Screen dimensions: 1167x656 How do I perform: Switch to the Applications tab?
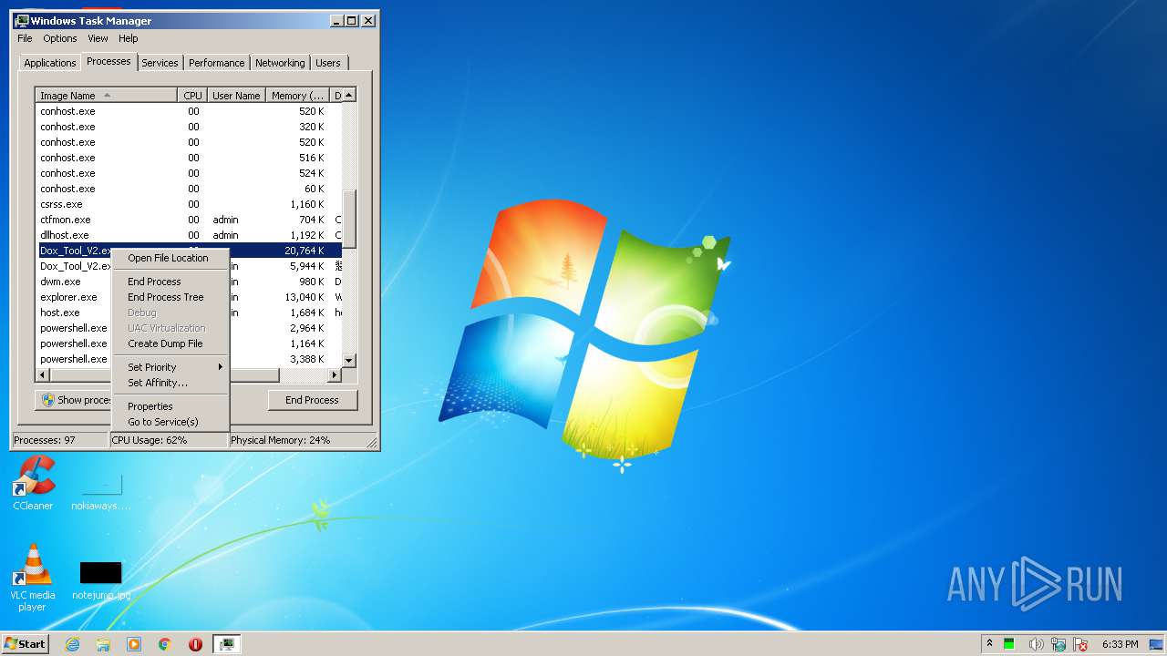point(50,63)
